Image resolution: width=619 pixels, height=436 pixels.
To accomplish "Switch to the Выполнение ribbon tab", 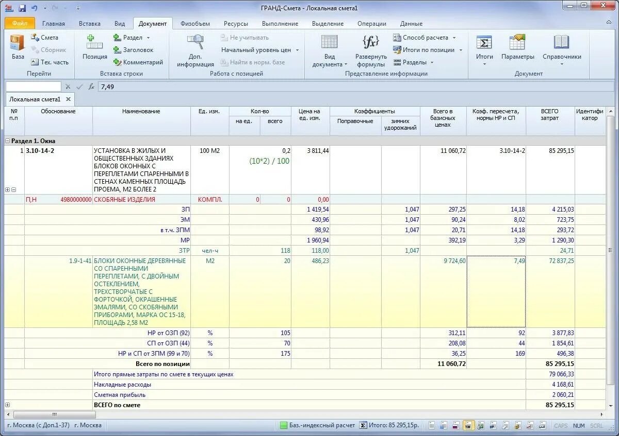I will (280, 24).
